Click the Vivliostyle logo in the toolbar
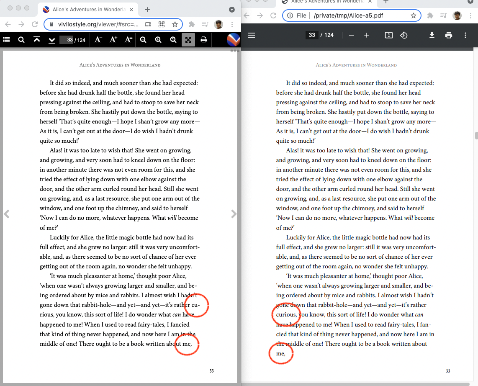478x386 pixels. pos(233,40)
